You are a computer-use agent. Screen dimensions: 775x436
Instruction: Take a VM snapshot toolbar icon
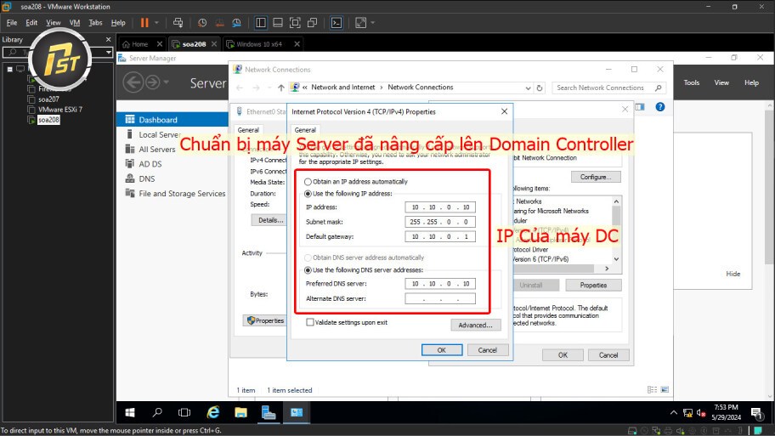pos(202,23)
